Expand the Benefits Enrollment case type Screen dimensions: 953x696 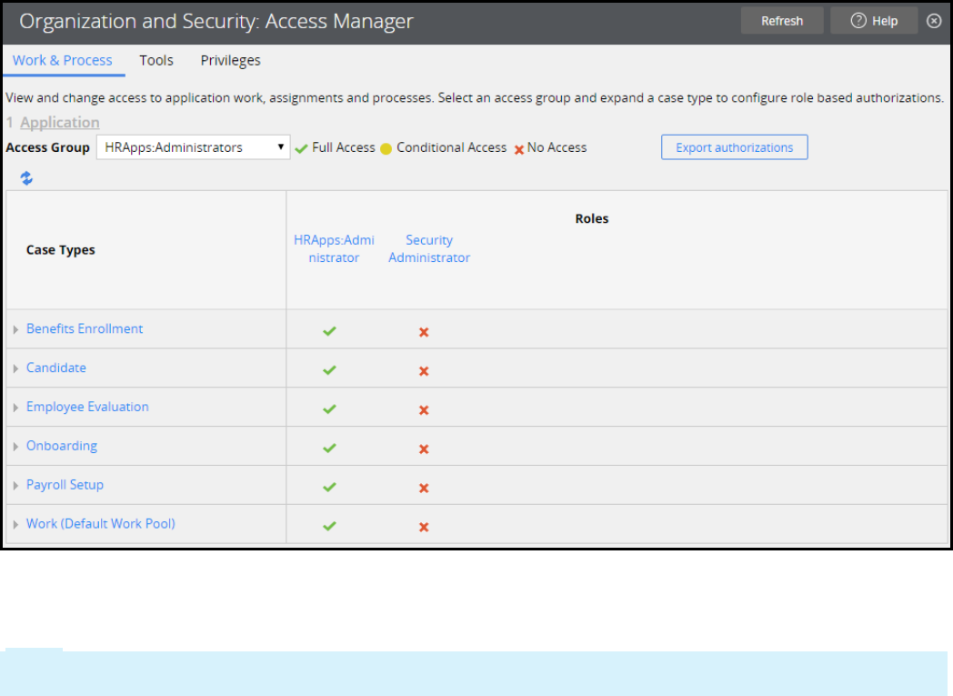[x=16, y=329]
